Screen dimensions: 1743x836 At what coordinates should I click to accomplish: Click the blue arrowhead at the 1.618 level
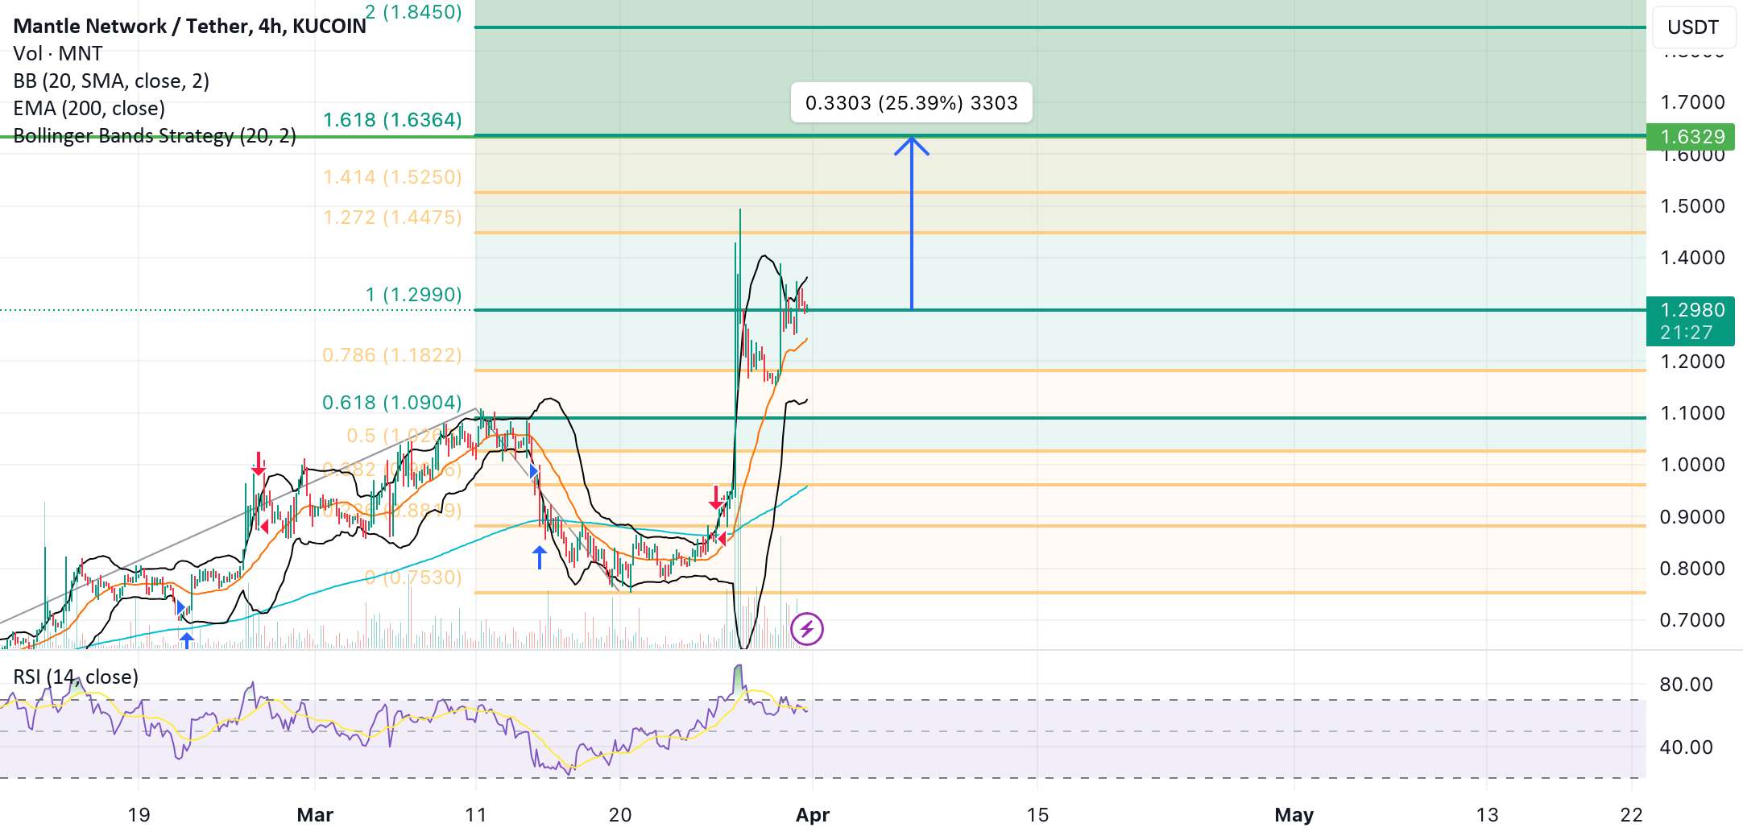[912, 146]
